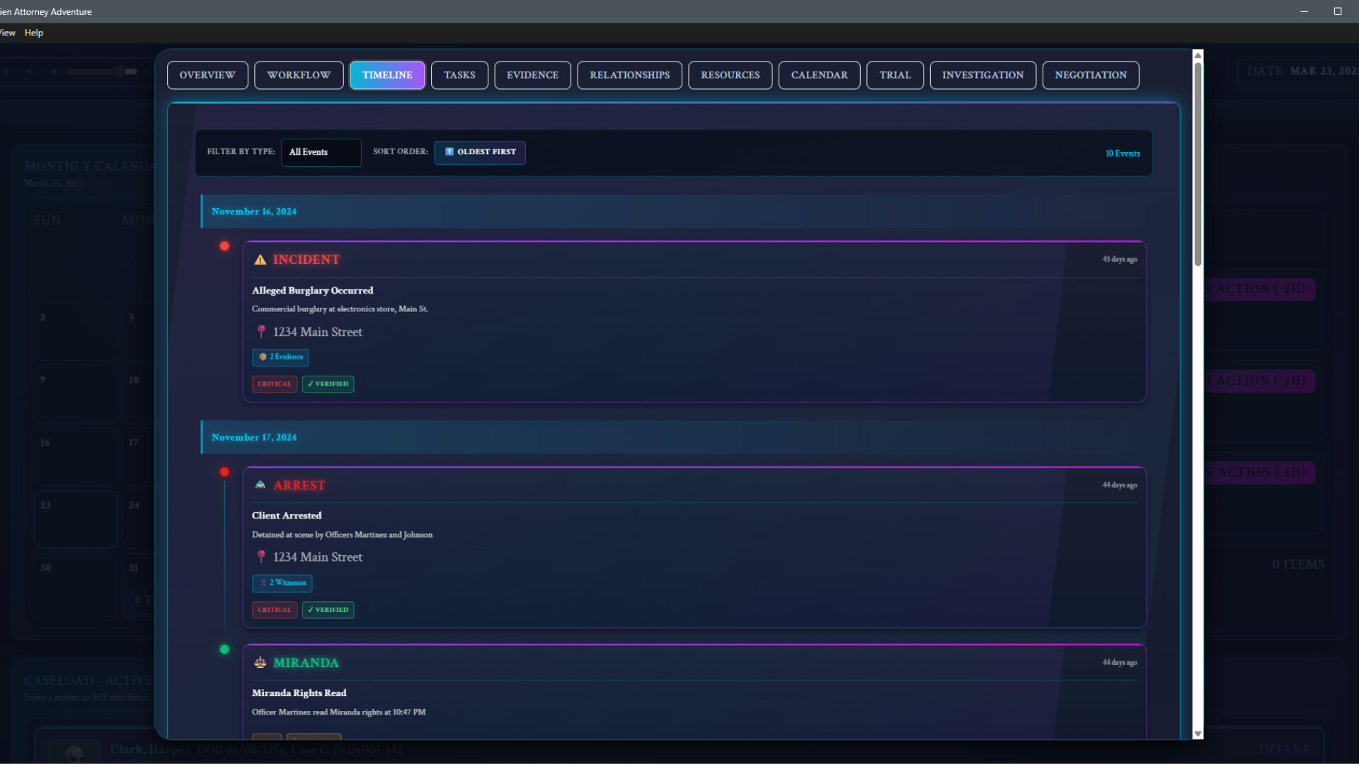Screen dimensions: 1359x764
Task: Toggle the VERIFIED badge on the arrest event
Action: coord(328,609)
